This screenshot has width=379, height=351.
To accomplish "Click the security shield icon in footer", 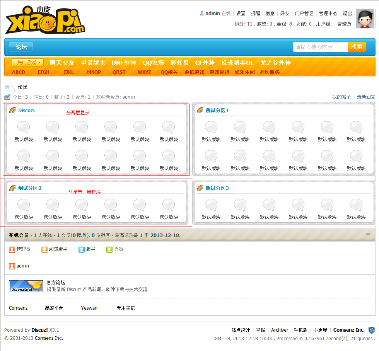I will [x=372, y=330].
